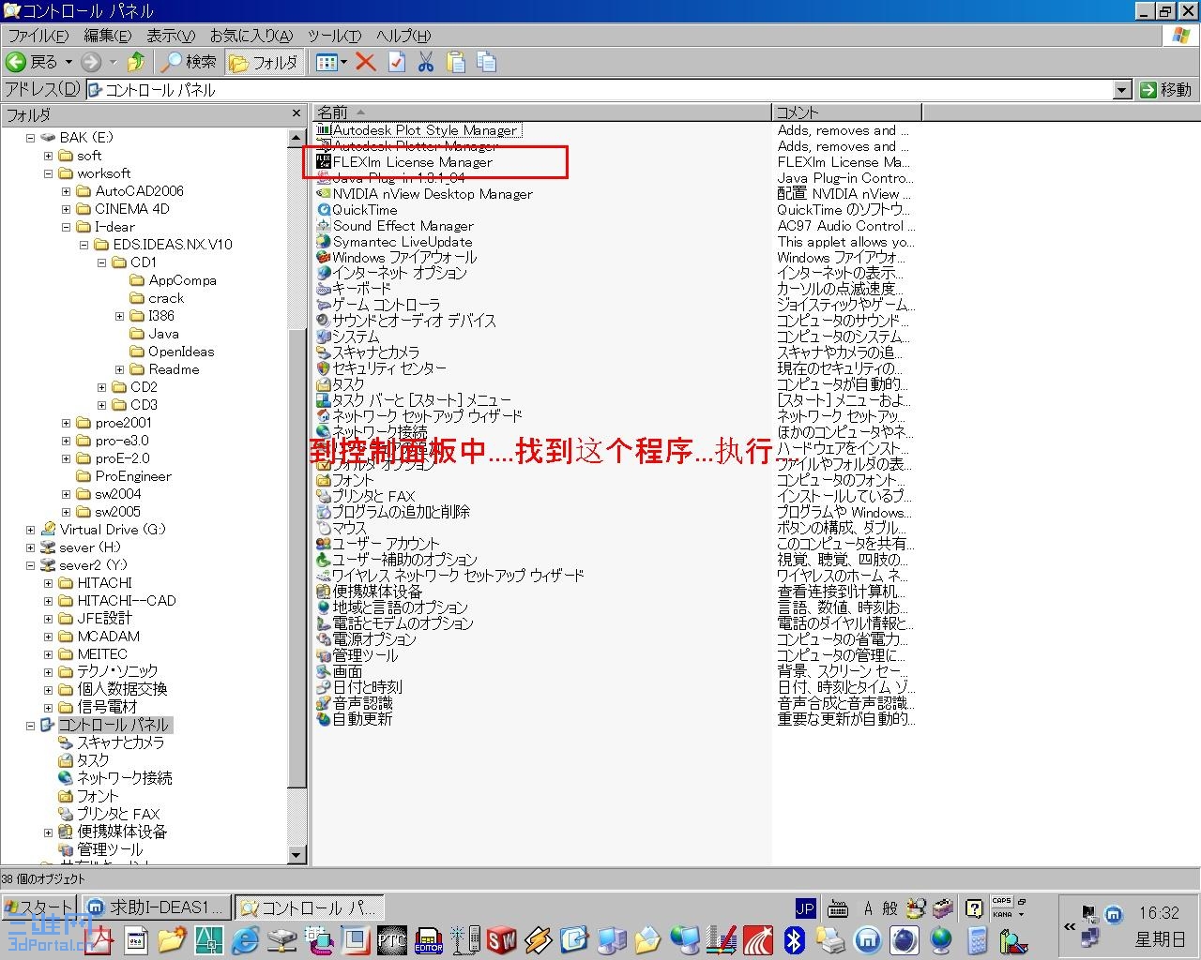This screenshot has width=1201, height=960.
Task: Click the red X Delete toolbar icon
Action: click(x=366, y=62)
